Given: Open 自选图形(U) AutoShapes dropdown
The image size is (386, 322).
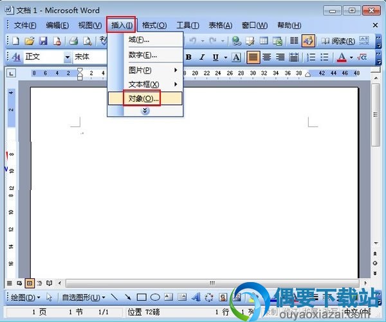Looking at the screenshot, I should click(x=84, y=298).
